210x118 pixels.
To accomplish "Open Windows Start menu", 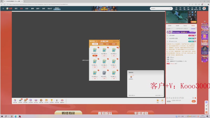I will click(2, 116).
